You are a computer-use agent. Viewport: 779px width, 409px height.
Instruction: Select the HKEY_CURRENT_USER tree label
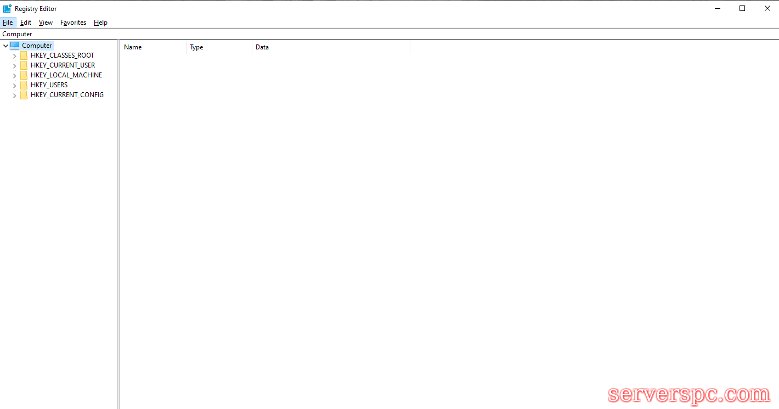[x=63, y=65]
